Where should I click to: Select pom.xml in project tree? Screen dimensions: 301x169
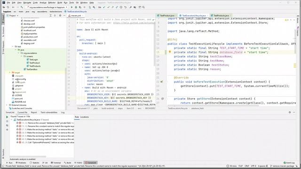pos(19,99)
